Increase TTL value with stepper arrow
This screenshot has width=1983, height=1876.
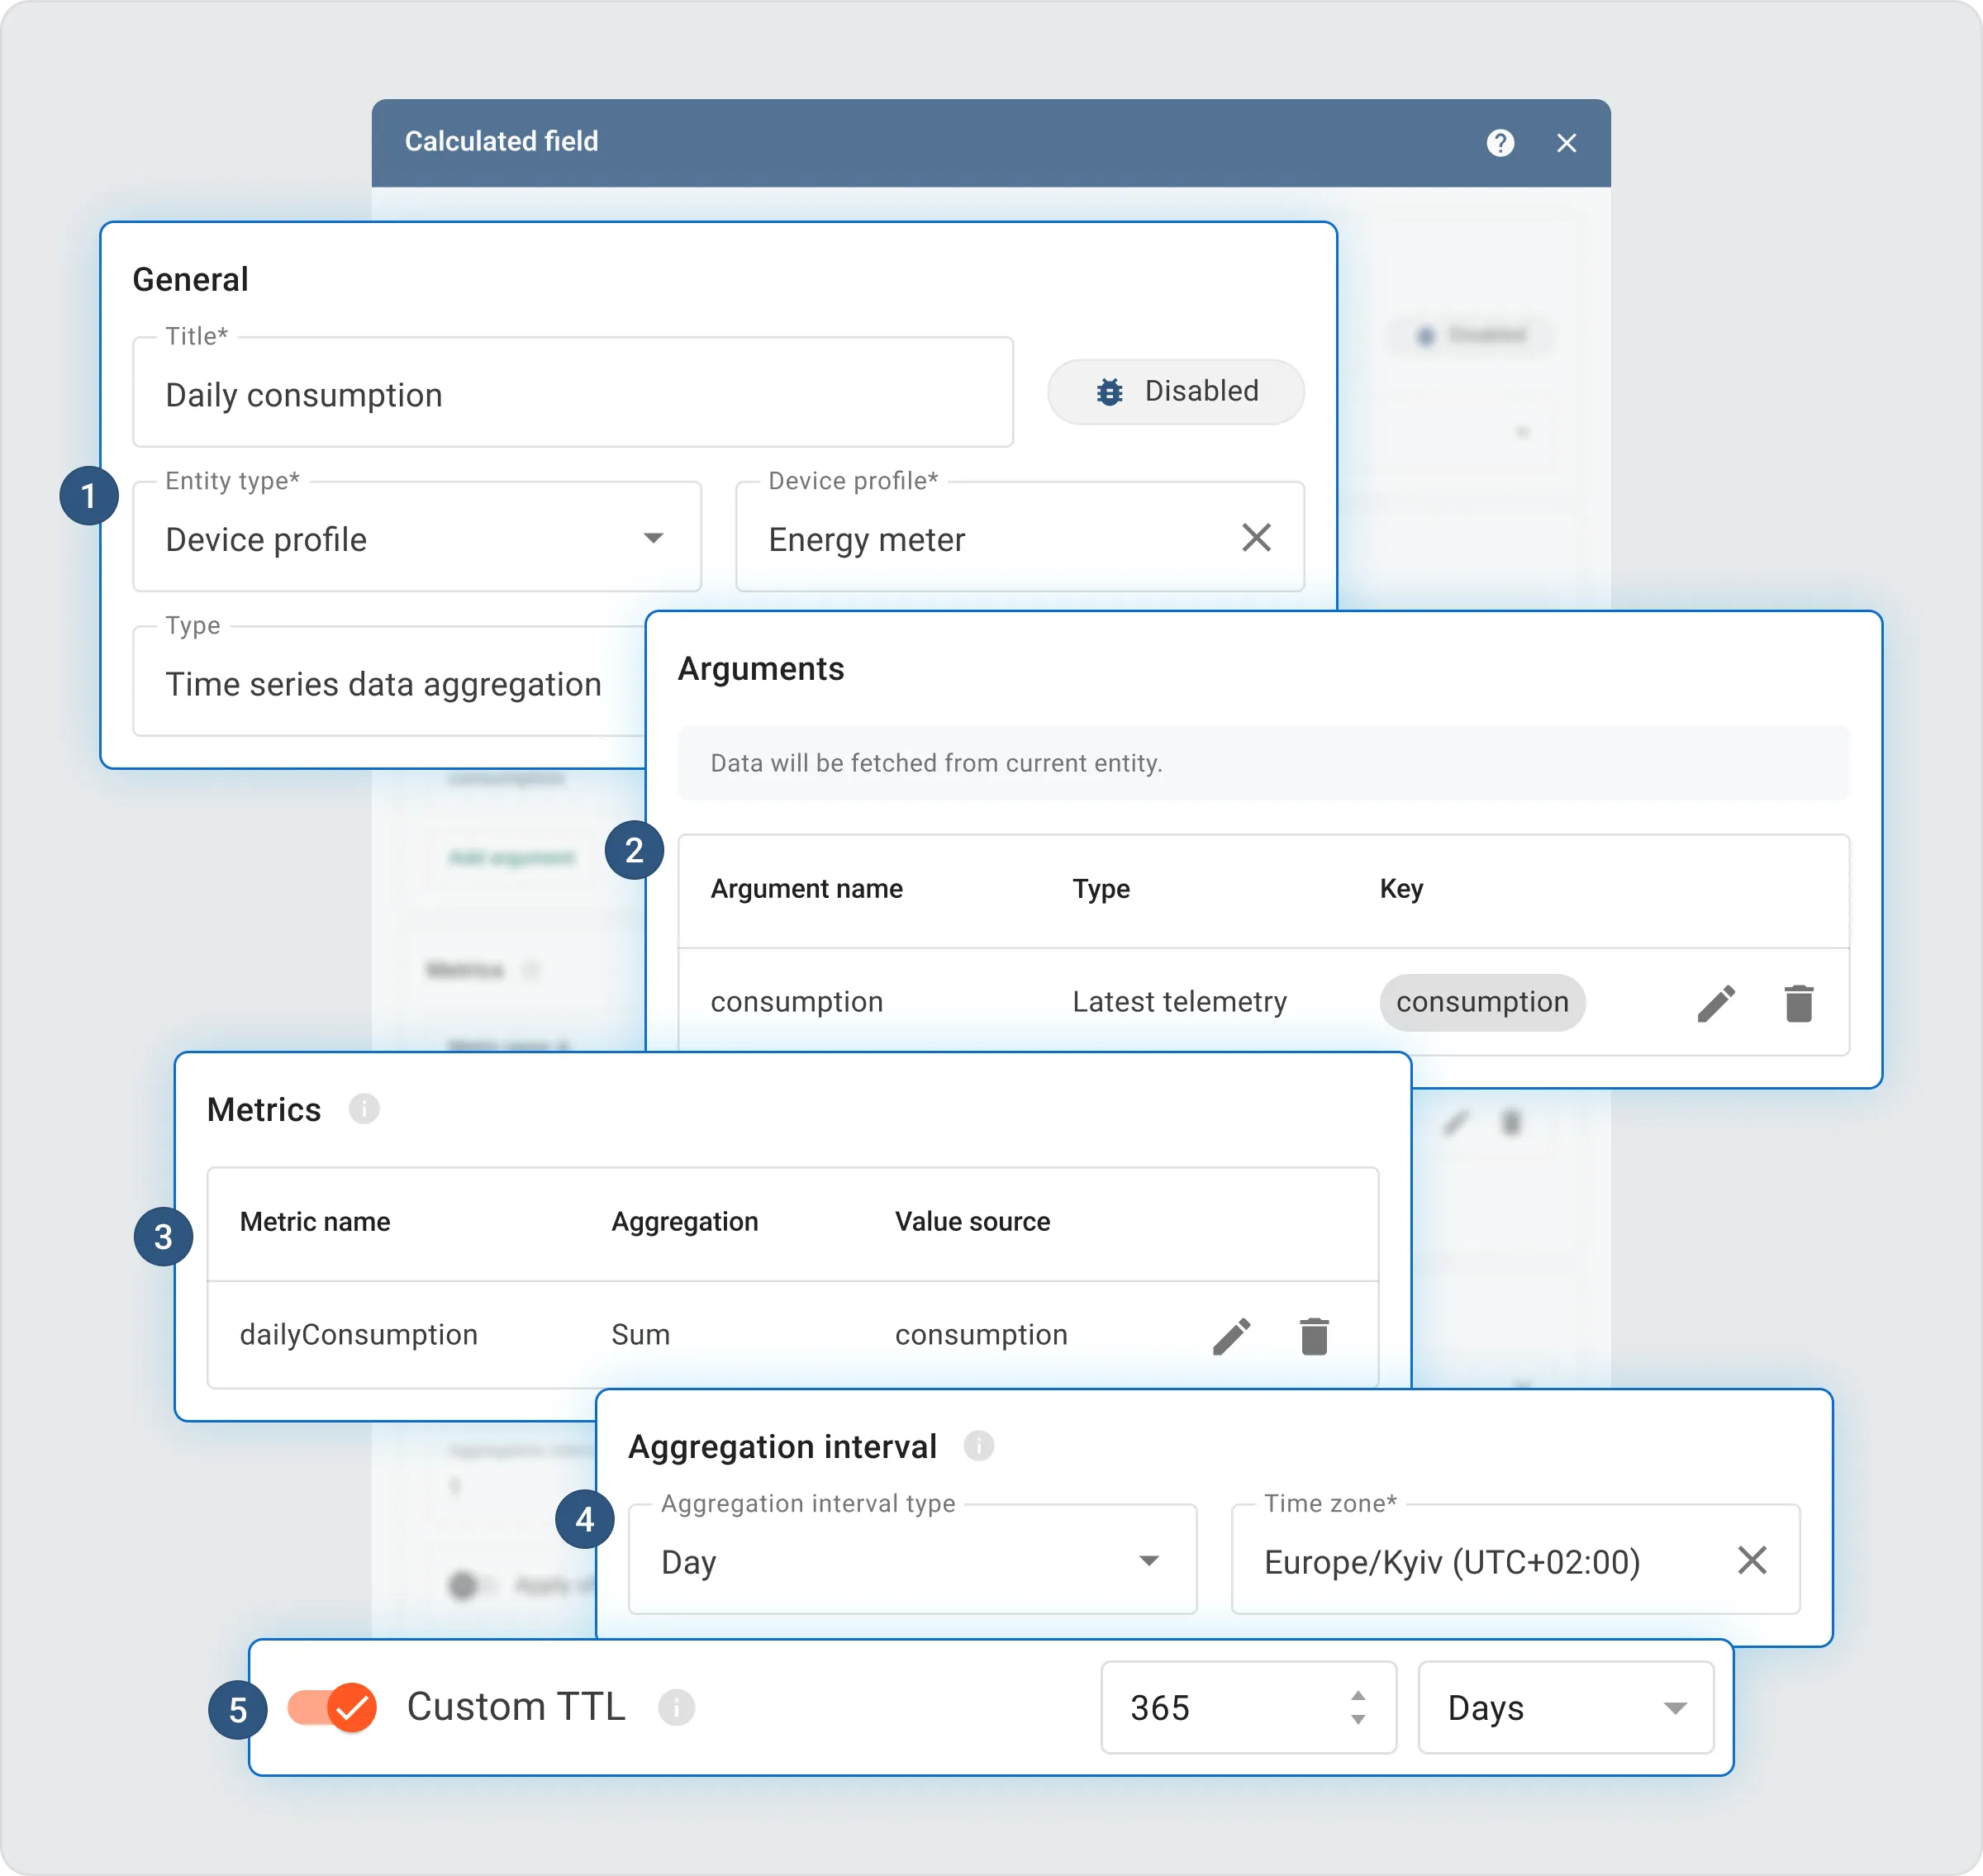tap(1357, 1696)
